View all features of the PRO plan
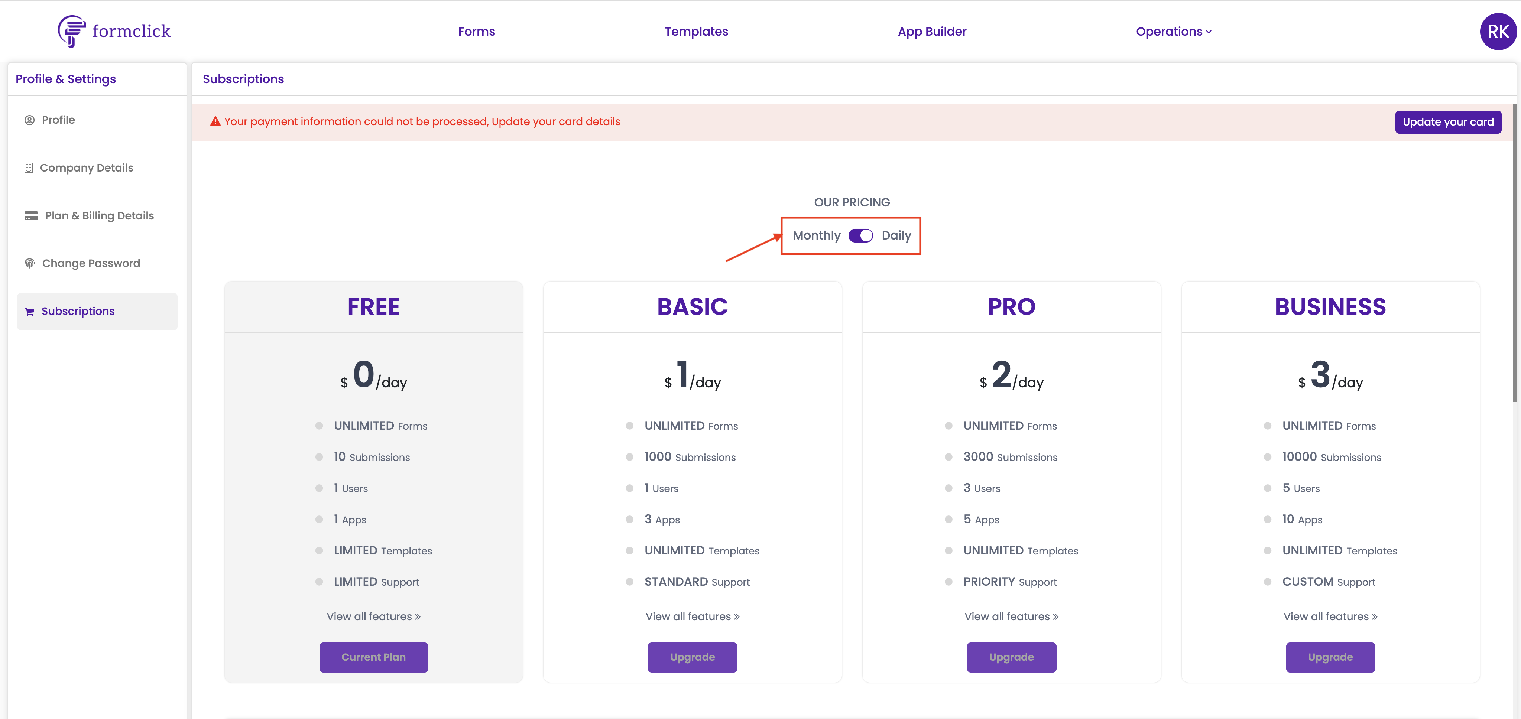The height and width of the screenshot is (719, 1521). point(1011,616)
